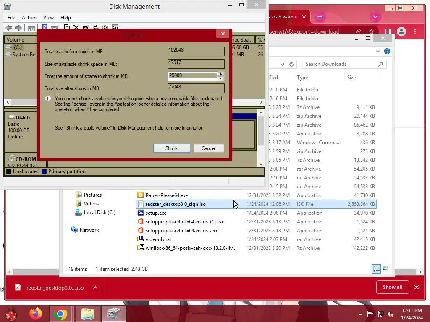The height and width of the screenshot is (322, 430).
Task: Click the Forward arrow in Disk Management toolbar
Action: click(18, 28)
